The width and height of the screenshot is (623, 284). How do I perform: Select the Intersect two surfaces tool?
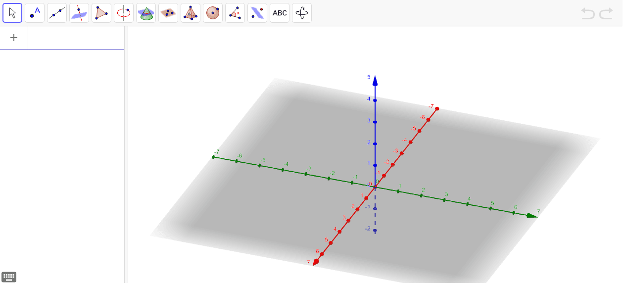[146, 13]
